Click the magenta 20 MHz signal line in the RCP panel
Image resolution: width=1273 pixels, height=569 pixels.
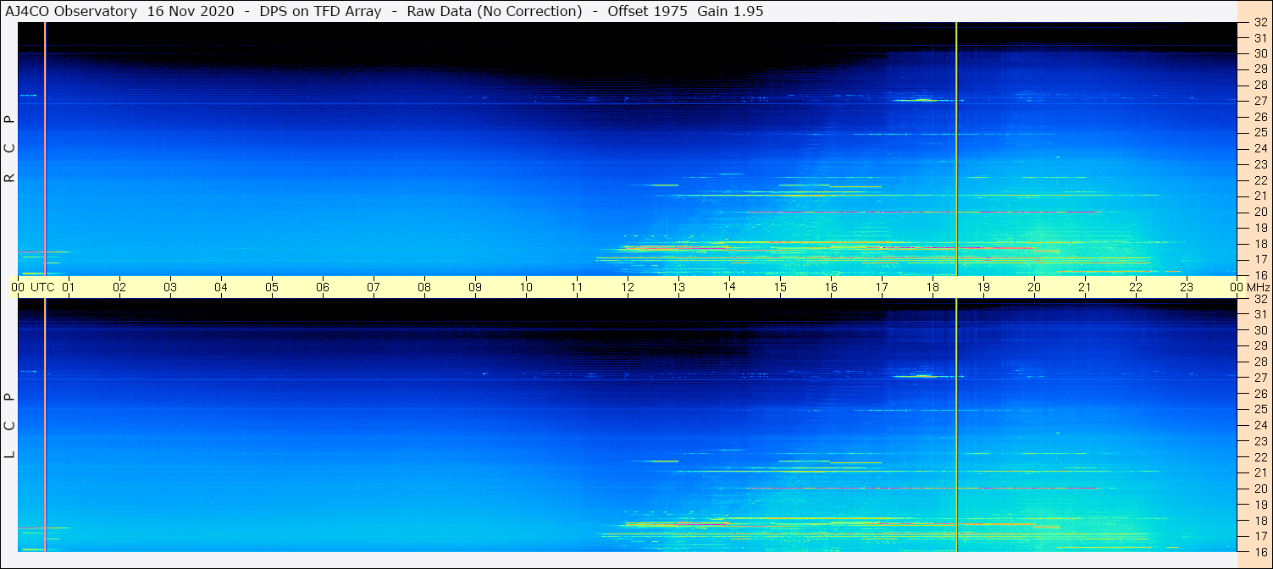pyautogui.click(x=847, y=212)
